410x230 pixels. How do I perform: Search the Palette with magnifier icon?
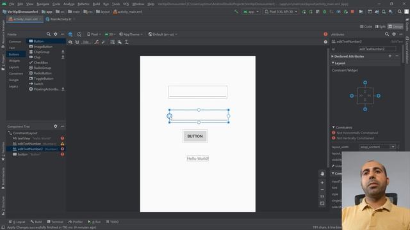[49, 34]
